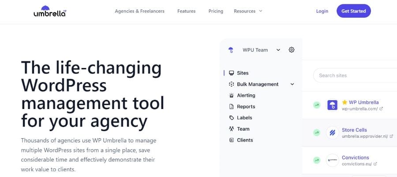Click the Sites monitor icon
The height and width of the screenshot is (177, 397).
pos(231,73)
